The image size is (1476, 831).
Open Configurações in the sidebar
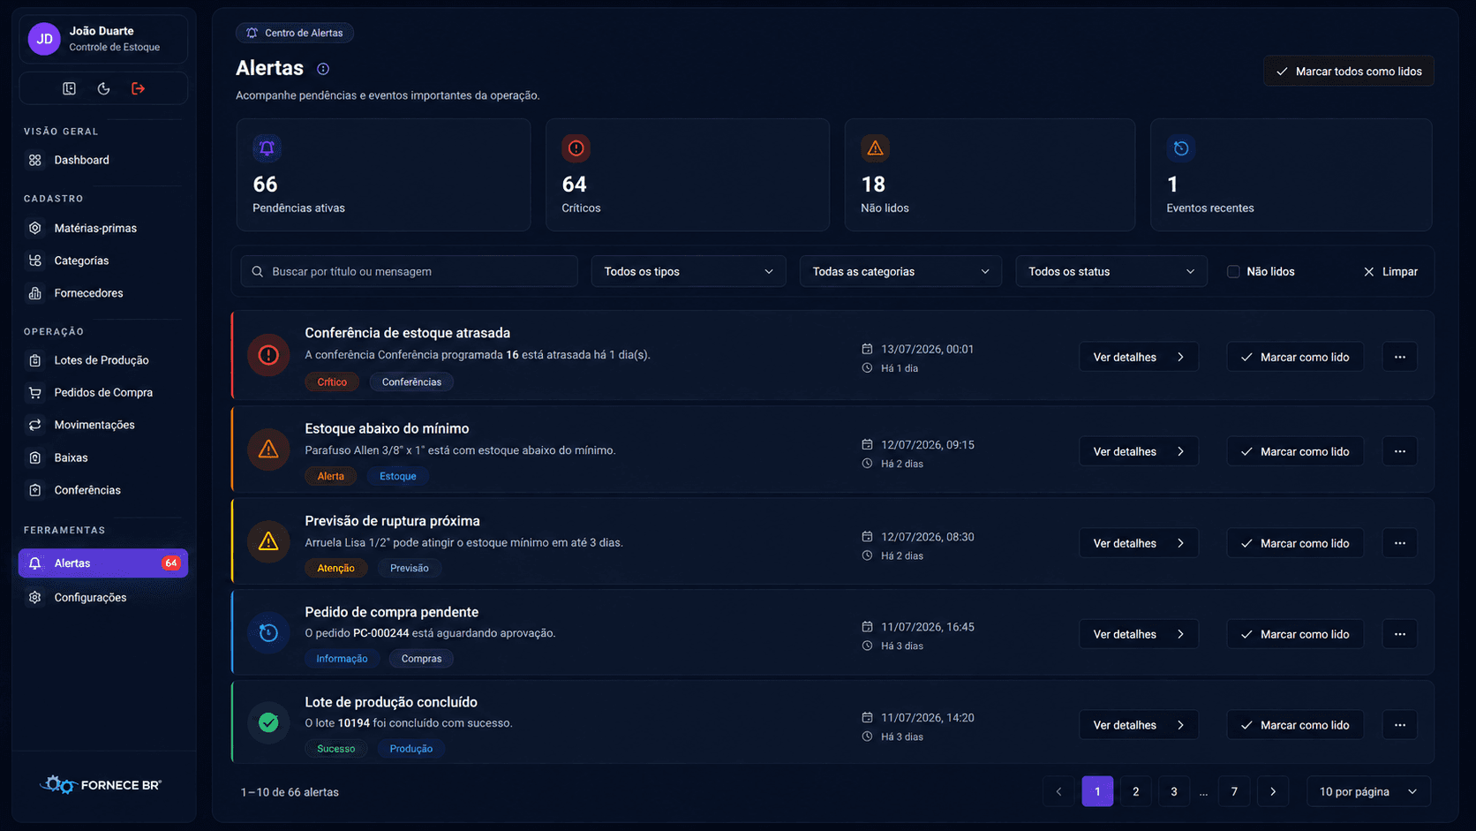(103, 598)
